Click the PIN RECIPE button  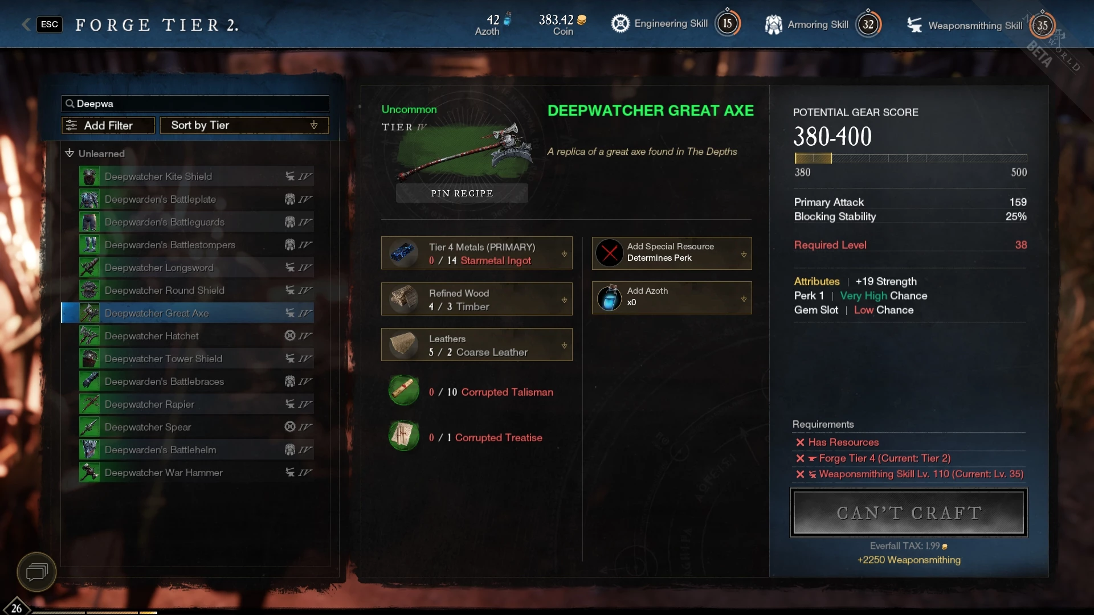pos(462,193)
